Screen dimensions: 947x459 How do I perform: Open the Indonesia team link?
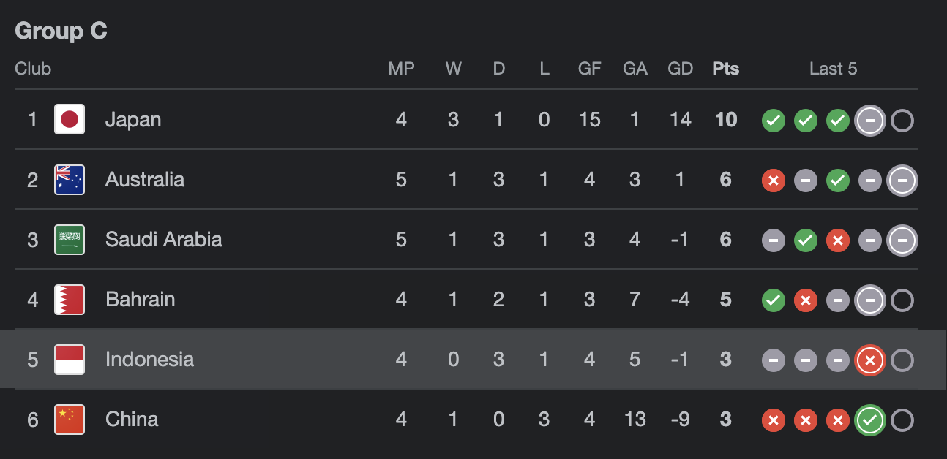(150, 359)
